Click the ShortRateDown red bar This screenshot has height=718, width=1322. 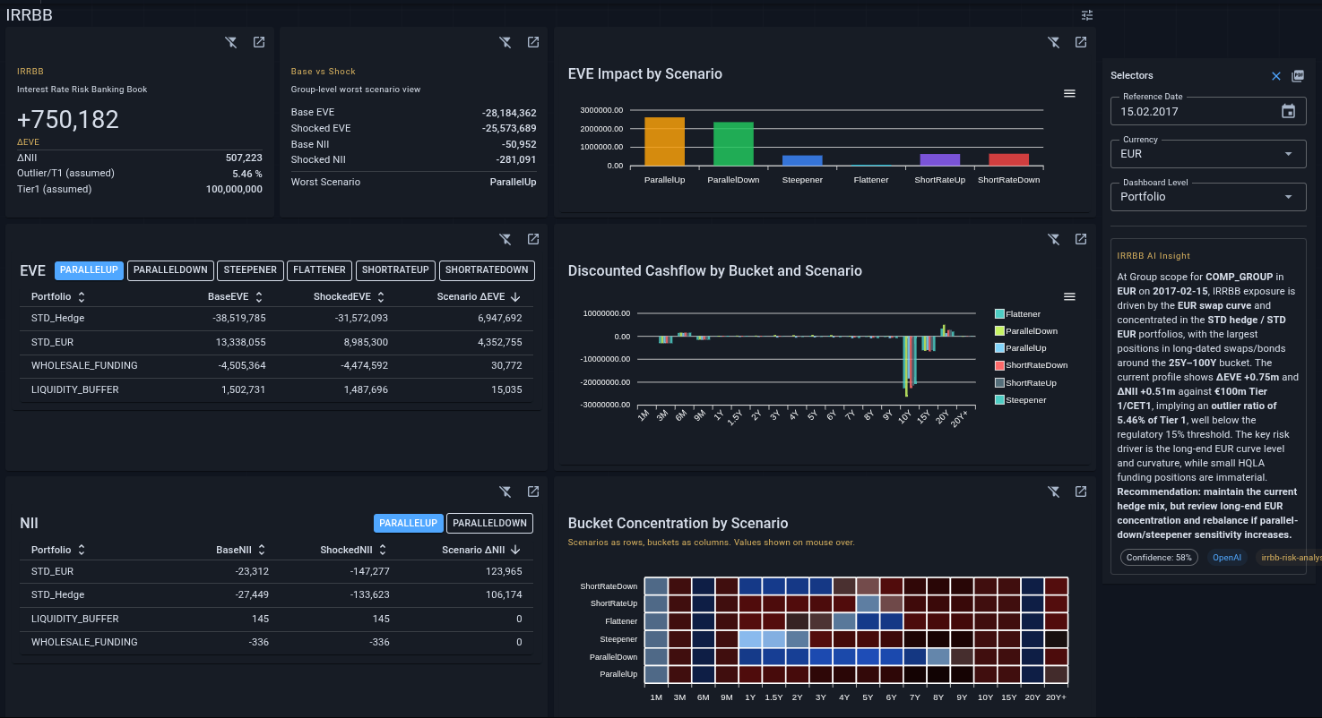point(1008,159)
